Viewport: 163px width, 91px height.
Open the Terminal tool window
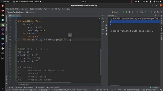coord(39,87)
